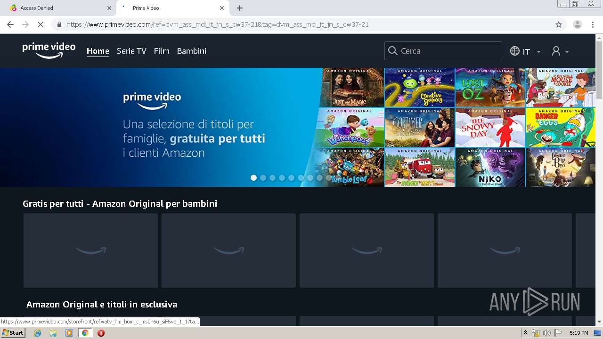
Task: View site info padlock icon
Action: click(59, 24)
